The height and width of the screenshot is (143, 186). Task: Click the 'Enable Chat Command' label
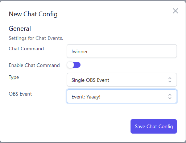point(34,65)
